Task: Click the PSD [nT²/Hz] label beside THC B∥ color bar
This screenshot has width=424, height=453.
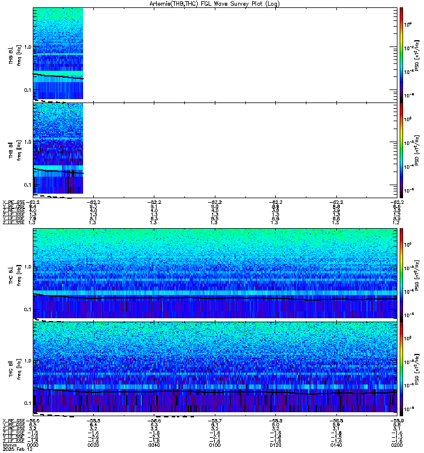Action: 417,369
